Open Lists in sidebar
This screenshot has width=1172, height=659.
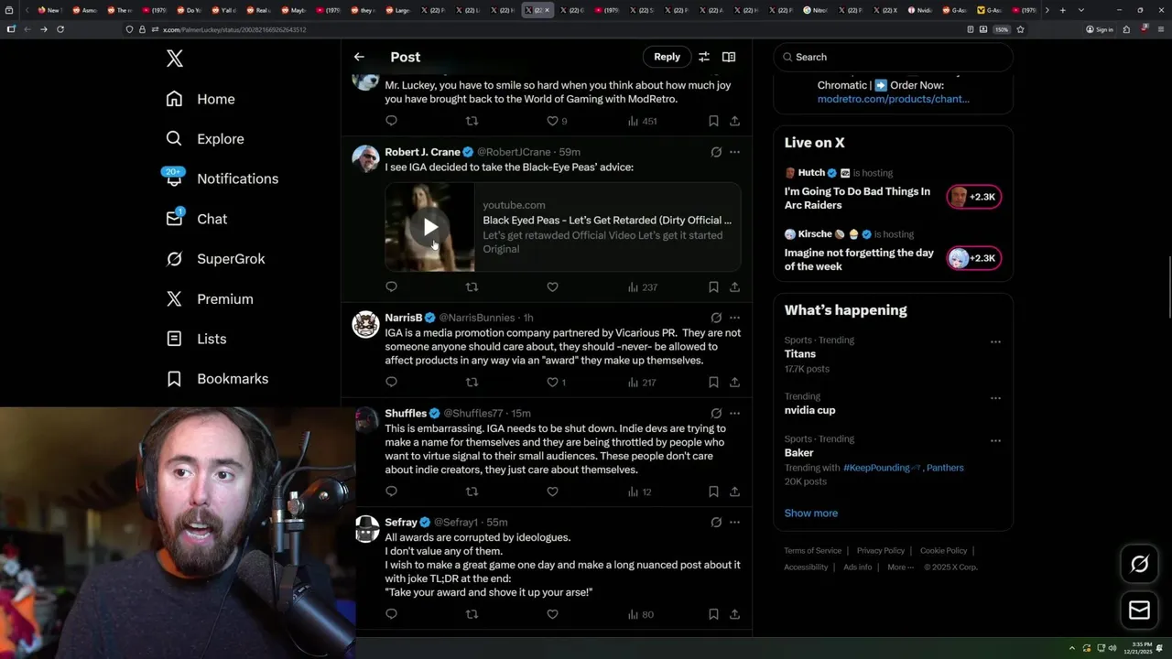[196, 339]
